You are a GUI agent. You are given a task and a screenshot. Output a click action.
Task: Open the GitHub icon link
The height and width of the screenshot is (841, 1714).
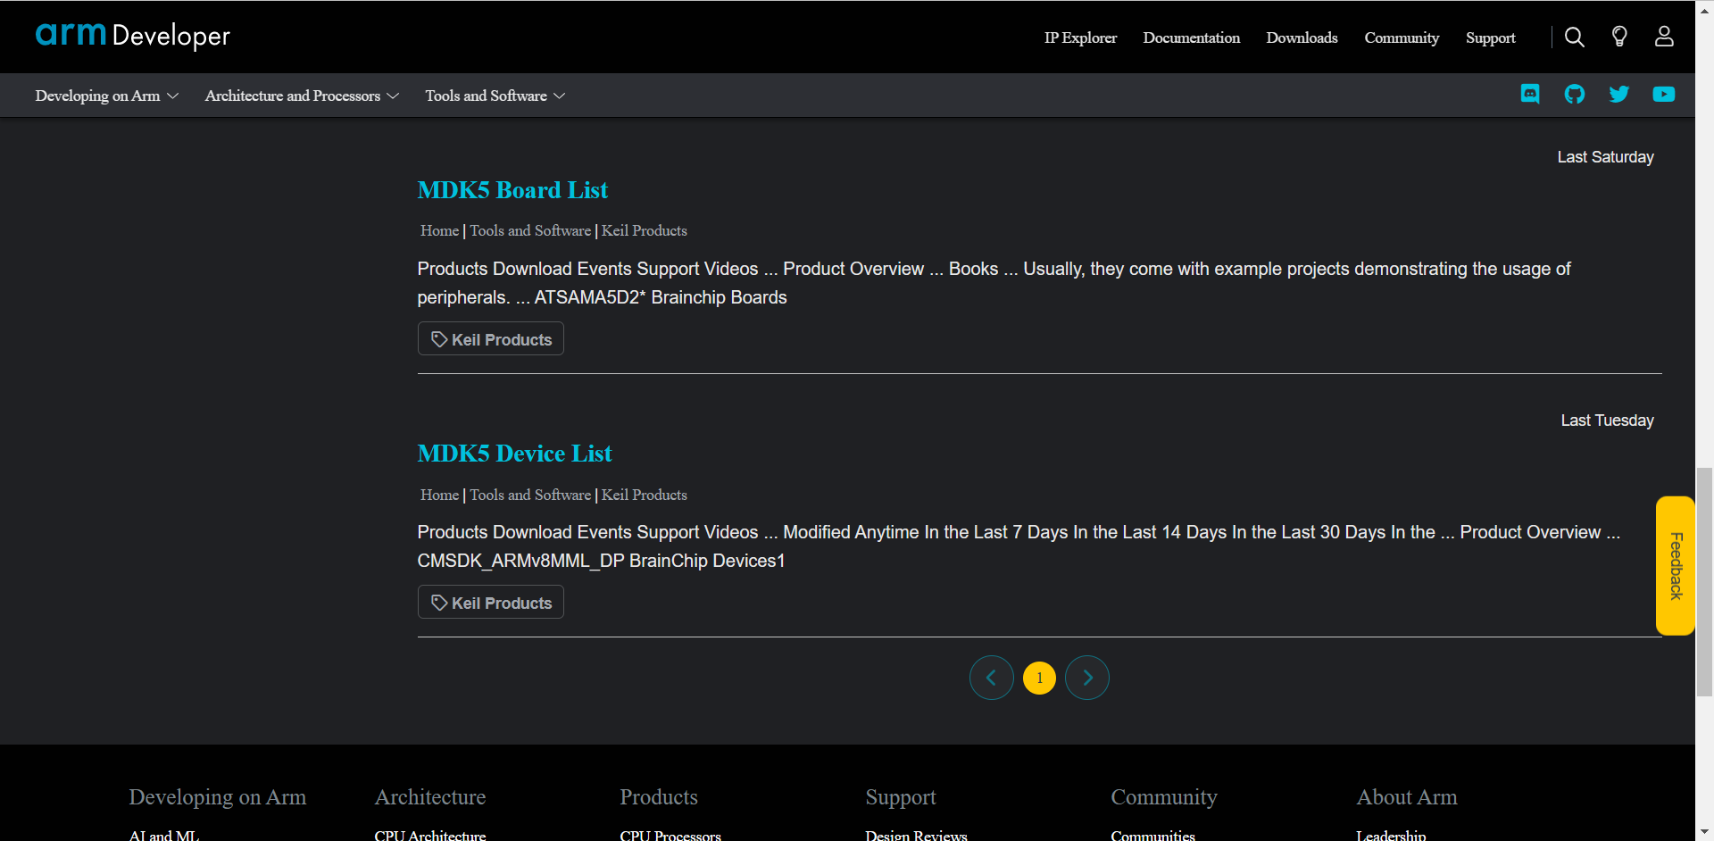pyautogui.click(x=1575, y=94)
